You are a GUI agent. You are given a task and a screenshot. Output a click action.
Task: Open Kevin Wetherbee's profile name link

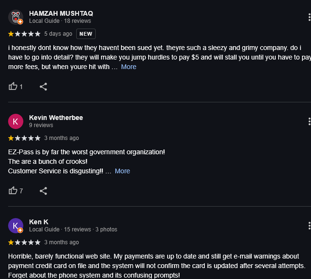(x=56, y=118)
